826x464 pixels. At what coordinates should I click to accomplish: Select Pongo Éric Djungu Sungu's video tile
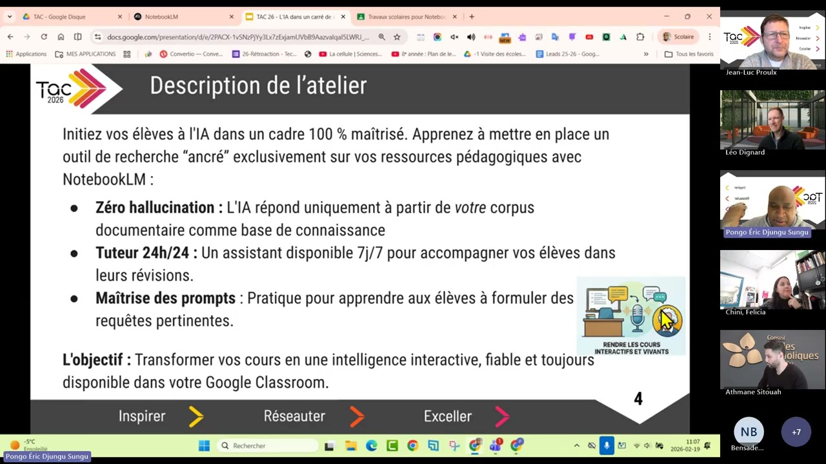(772, 200)
